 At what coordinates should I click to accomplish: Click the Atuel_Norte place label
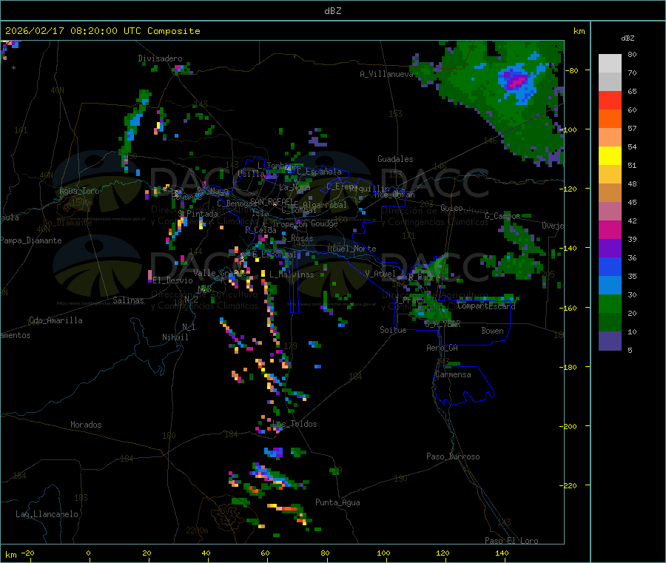pyautogui.click(x=351, y=249)
